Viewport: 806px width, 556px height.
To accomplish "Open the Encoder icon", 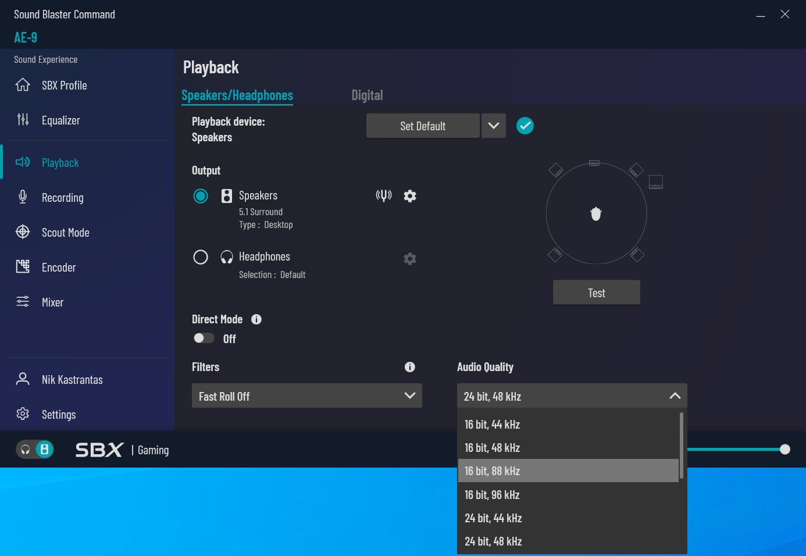I will click(23, 267).
